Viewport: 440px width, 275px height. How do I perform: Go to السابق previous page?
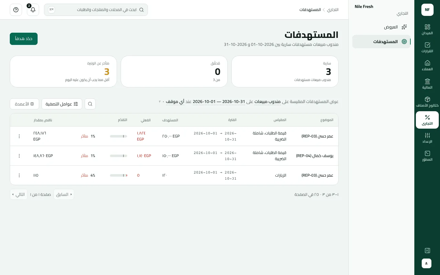(x=64, y=194)
